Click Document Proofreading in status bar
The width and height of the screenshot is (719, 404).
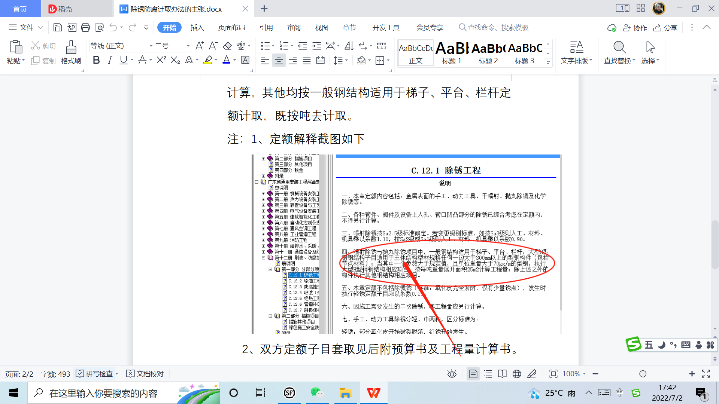click(145, 374)
